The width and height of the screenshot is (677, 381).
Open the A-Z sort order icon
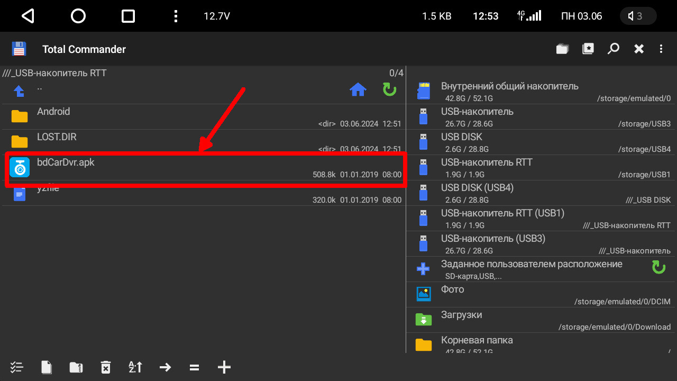pyautogui.click(x=135, y=367)
